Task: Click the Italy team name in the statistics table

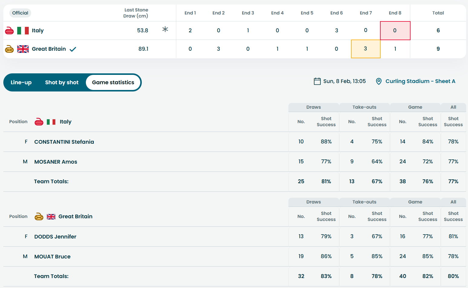Action: [66, 122]
